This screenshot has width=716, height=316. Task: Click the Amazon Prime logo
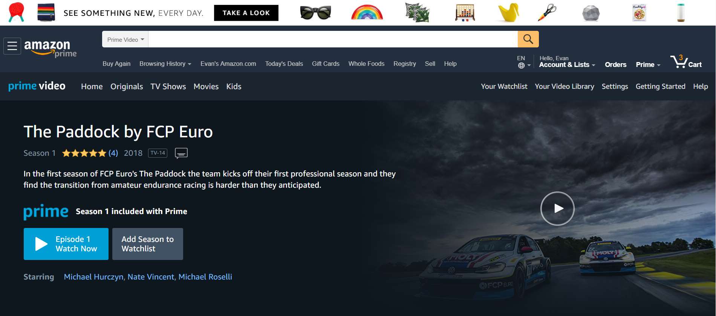point(50,49)
